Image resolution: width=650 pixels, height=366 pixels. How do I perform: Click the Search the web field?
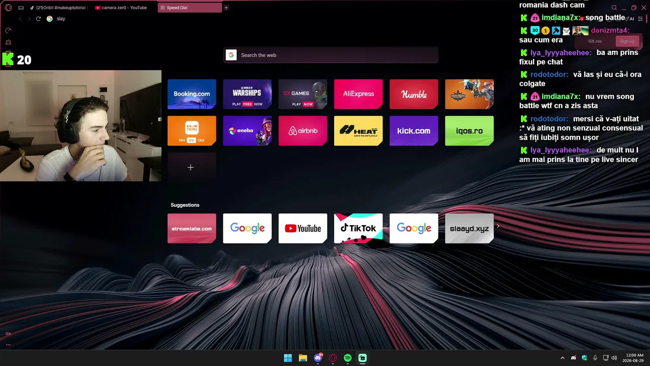pyautogui.click(x=331, y=55)
